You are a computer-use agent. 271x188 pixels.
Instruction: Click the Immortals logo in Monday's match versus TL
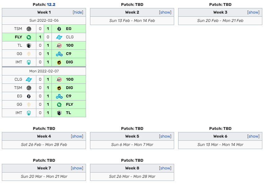(29, 113)
